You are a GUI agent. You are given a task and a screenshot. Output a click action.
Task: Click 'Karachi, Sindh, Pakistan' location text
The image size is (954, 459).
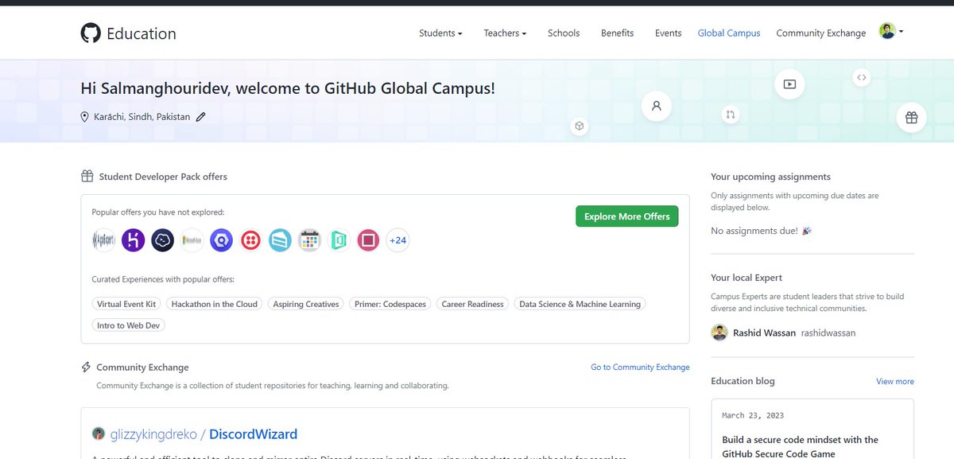pos(142,117)
